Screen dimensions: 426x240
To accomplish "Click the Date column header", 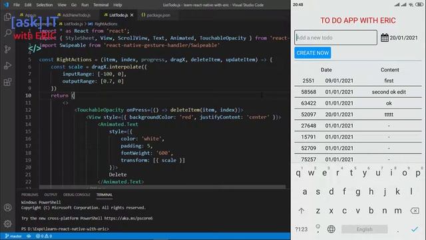I will point(326,70).
